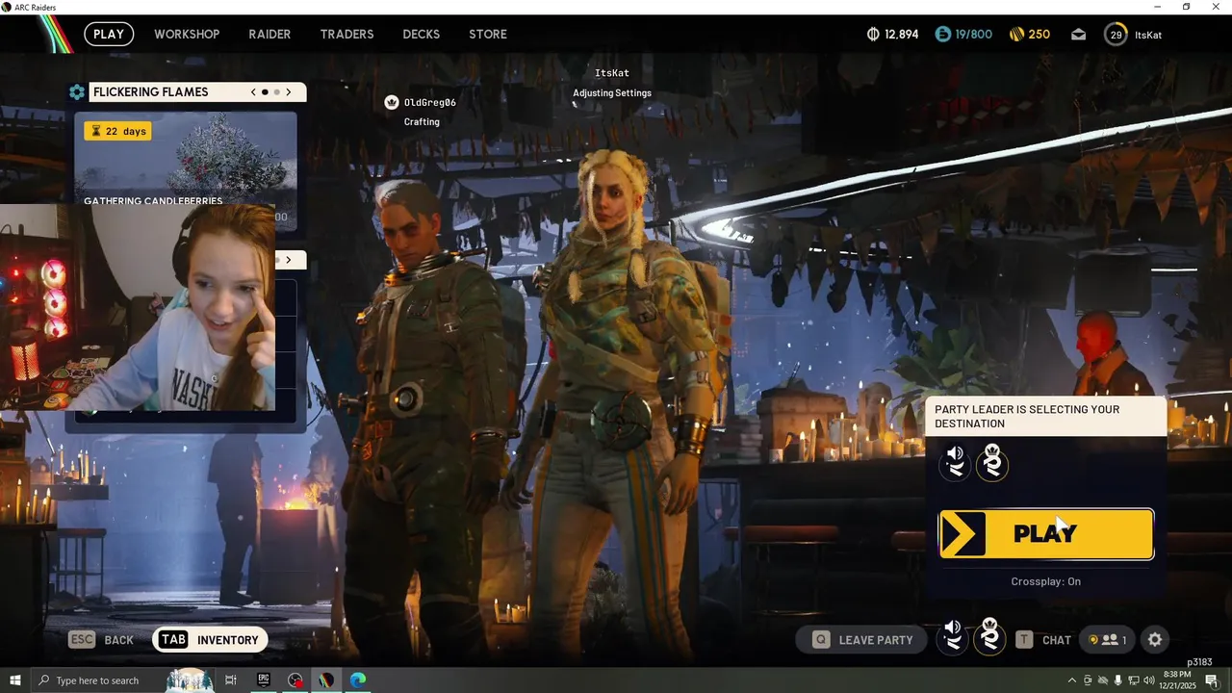The image size is (1232, 693).
Task: Open the Play tab
Action: tap(109, 34)
